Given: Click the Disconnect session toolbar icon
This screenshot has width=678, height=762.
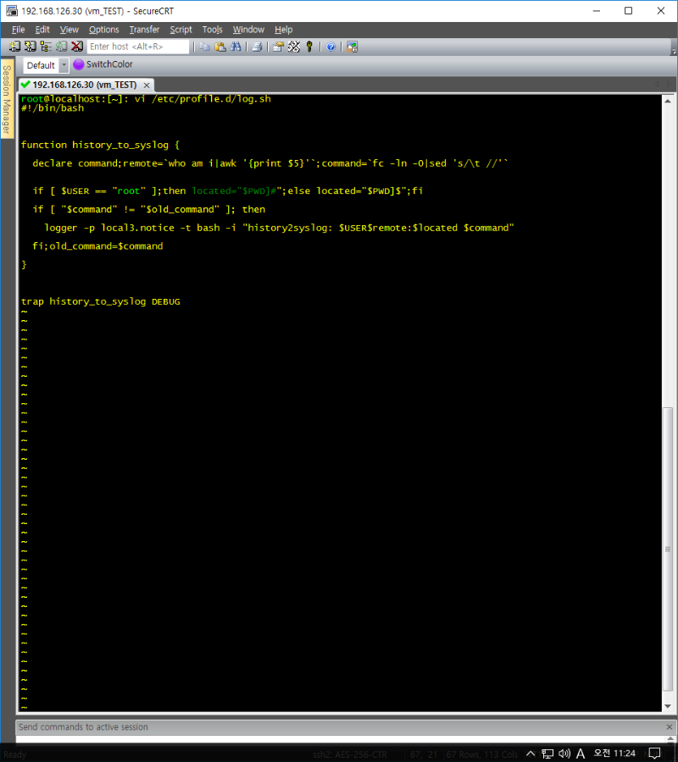Looking at the screenshot, I should (77, 47).
